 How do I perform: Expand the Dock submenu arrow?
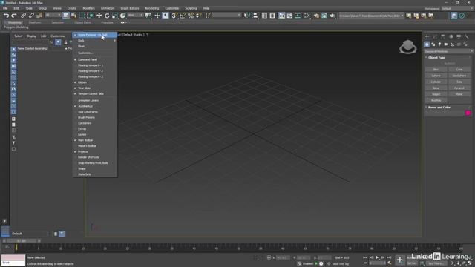pyautogui.click(x=115, y=41)
